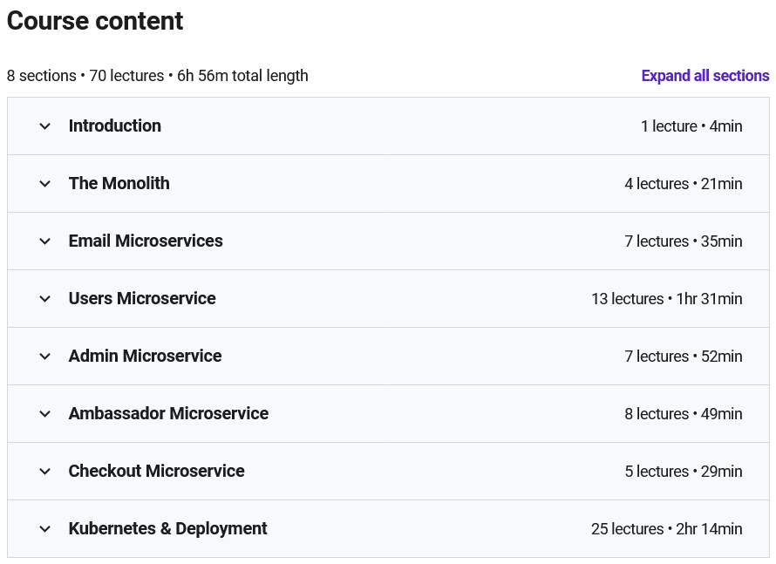Expand the Email Microservices title
The image size is (776, 564).
click(x=146, y=241)
